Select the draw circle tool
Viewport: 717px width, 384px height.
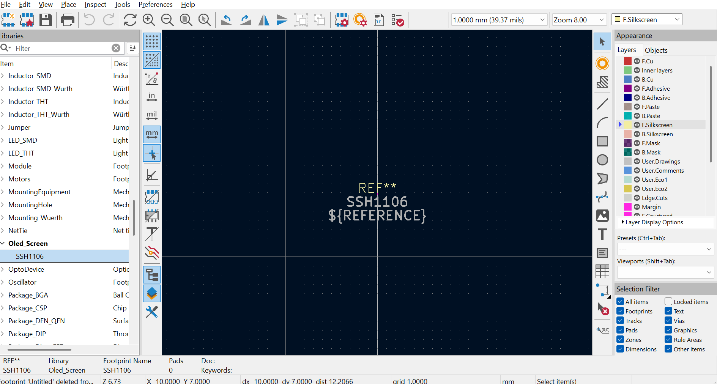pos(602,160)
